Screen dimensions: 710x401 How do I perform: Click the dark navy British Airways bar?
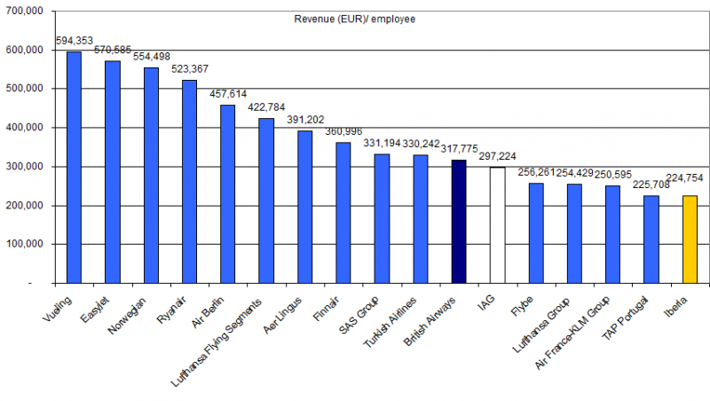(459, 222)
